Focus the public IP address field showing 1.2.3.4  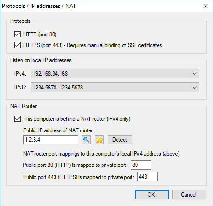click(x=51, y=140)
